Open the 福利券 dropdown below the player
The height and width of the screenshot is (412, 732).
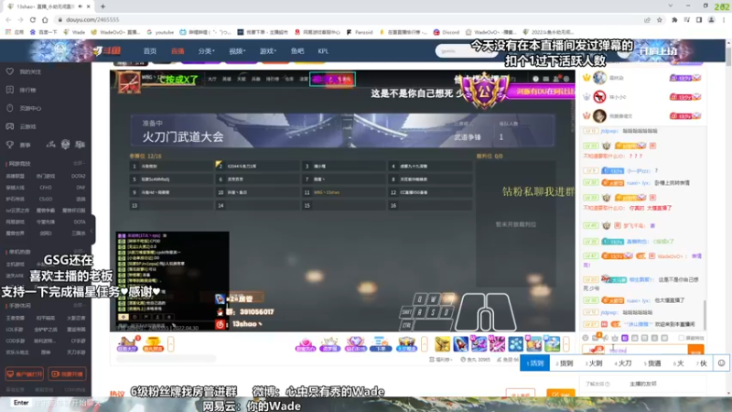pos(440,359)
